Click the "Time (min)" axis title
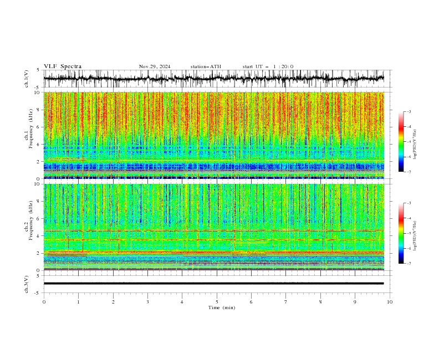 (x=222, y=307)
